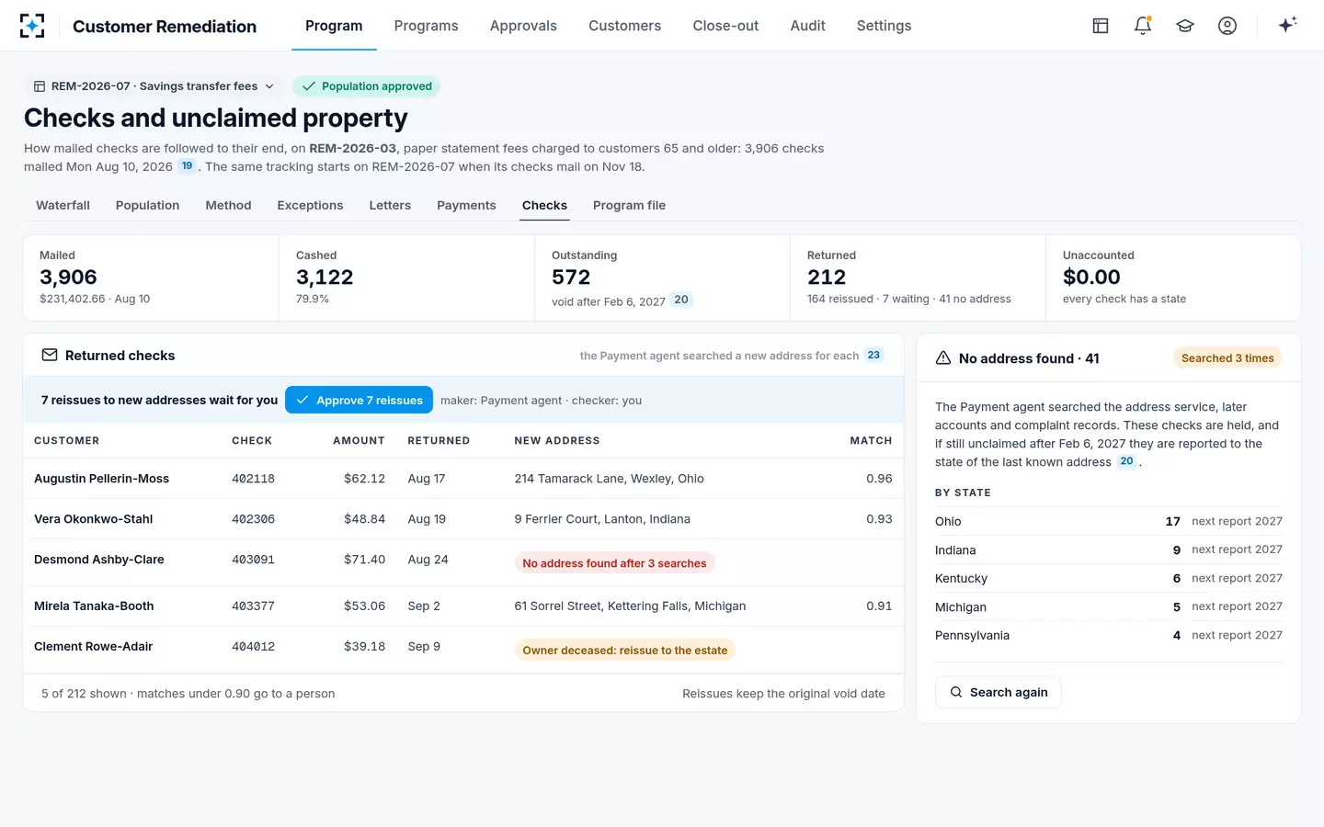Select the Clement Rowe-Adair row

pos(463,650)
